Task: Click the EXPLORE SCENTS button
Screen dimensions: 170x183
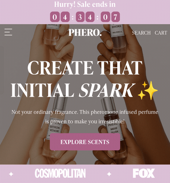Action: point(85,142)
